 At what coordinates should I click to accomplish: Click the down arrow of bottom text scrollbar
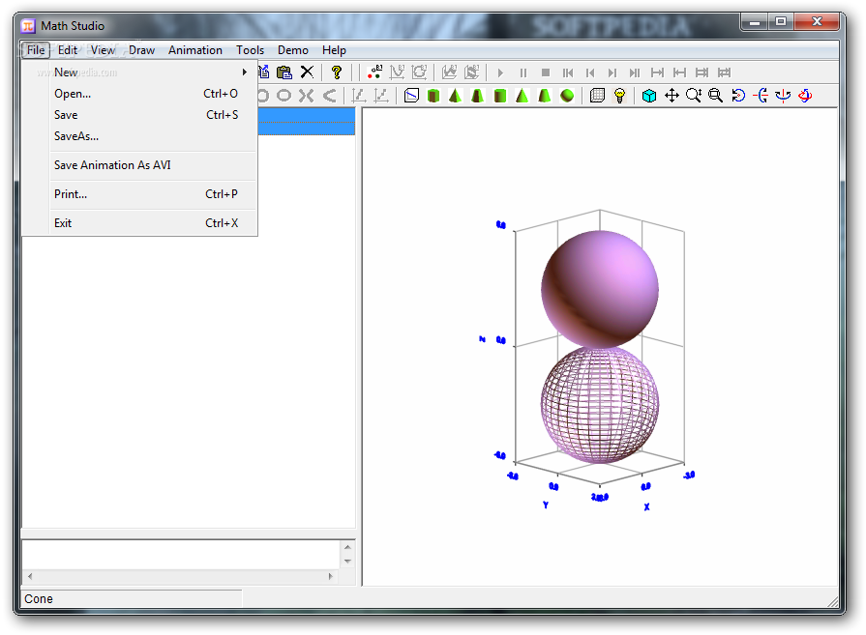click(x=347, y=562)
